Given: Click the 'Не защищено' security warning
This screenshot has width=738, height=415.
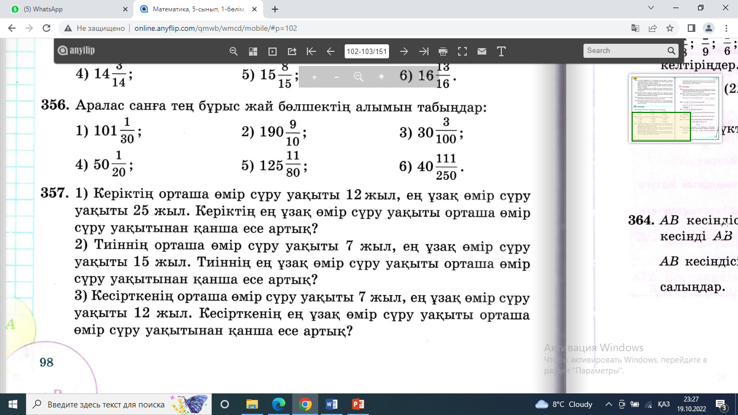Looking at the screenshot, I should coord(95,28).
